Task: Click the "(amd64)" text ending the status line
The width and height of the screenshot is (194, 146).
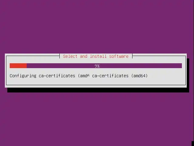Action: [x=139, y=76]
